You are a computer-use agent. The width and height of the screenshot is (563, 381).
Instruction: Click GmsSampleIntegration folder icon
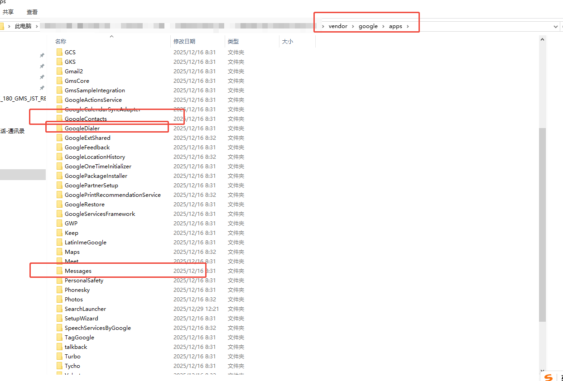coord(59,90)
